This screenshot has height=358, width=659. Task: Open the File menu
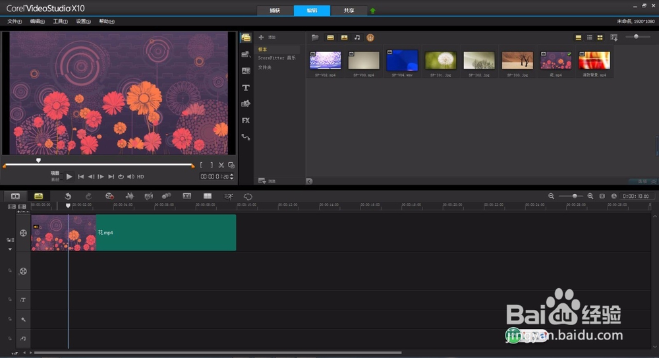(x=14, y=22)
